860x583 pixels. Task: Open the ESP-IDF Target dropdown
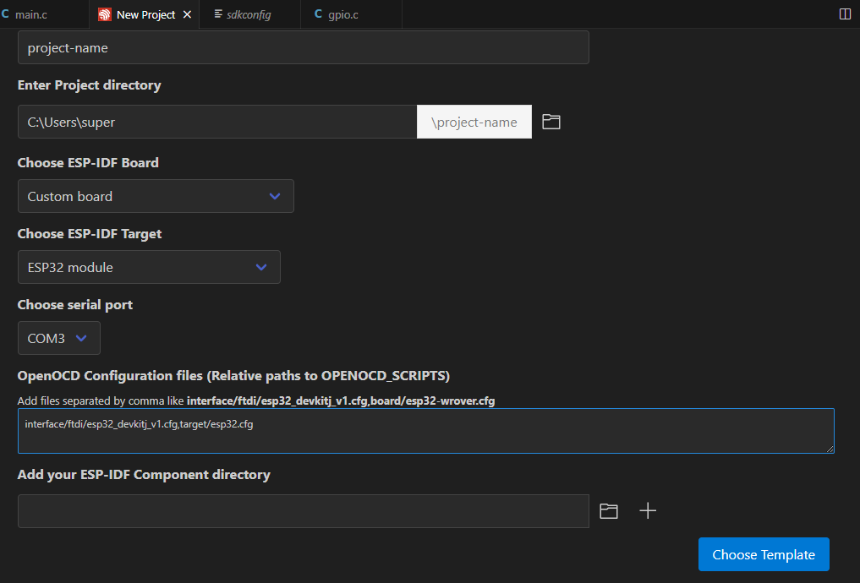(149, 267)
